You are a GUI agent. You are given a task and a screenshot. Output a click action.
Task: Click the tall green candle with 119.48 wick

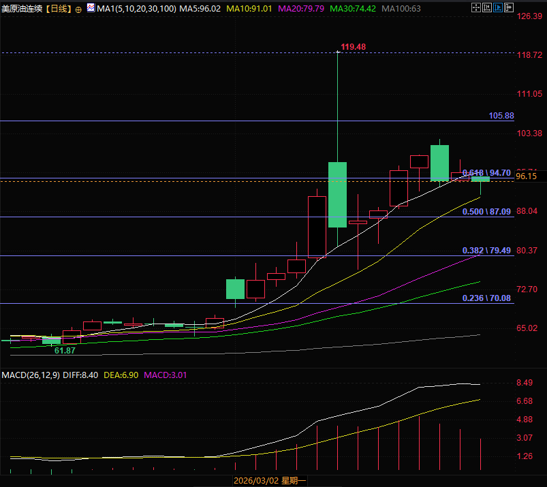(x=337, y=195)
